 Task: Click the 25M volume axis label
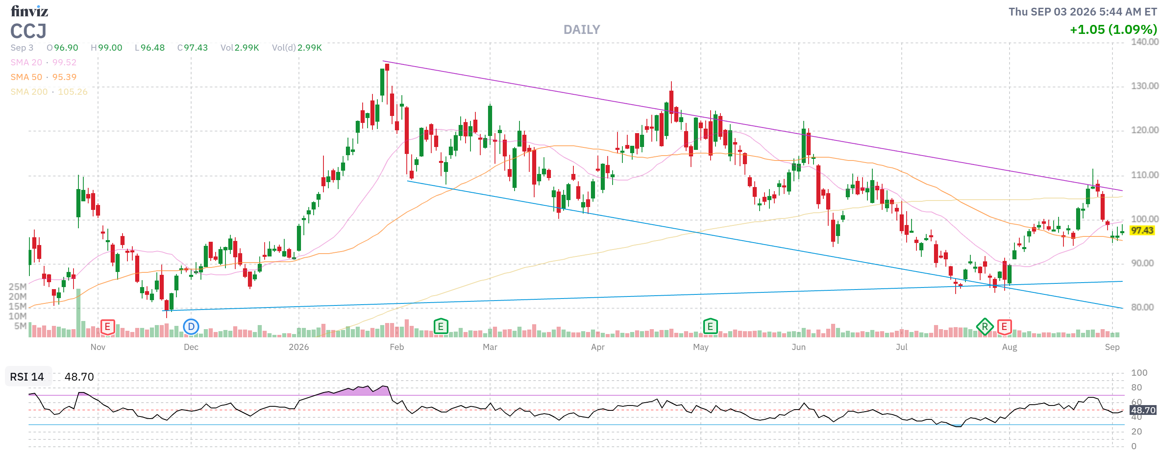(18, 287)
